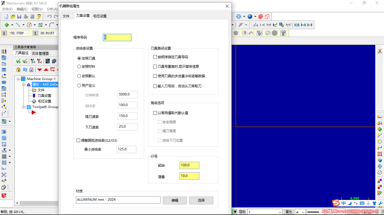Open the 编辑(E) menu
The image size is (384, 215).
coord(22,9)
